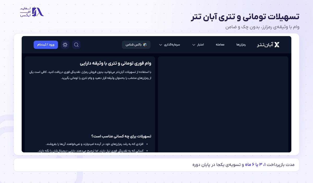
Task: Open the معامله menu item
Action: 220,45
